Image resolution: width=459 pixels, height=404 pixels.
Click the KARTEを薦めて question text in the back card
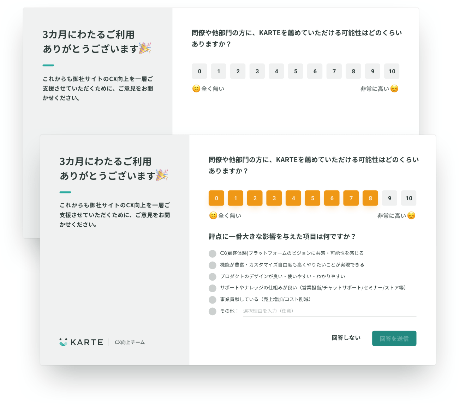[297, 38]
